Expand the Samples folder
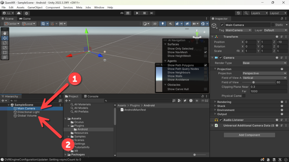This screenshot has height=162, width=289. click(x=69, y=137)
